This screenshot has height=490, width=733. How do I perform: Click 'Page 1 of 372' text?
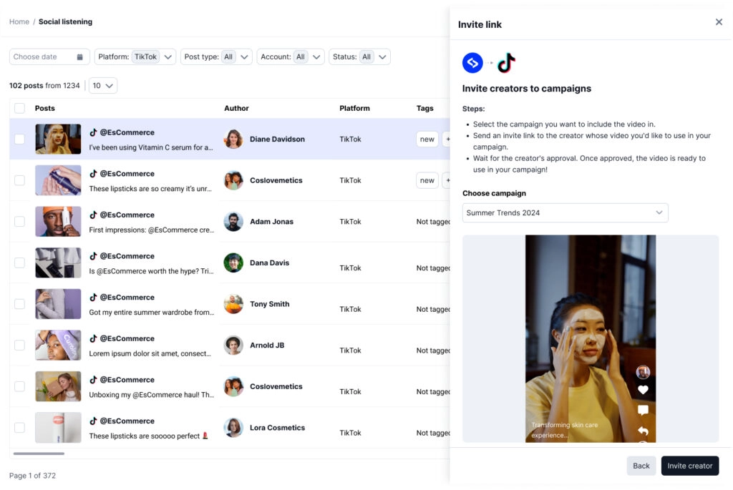(x=32, y=476)
